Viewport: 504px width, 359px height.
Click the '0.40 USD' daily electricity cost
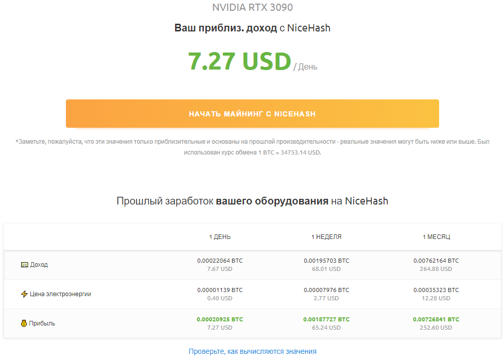220,298
